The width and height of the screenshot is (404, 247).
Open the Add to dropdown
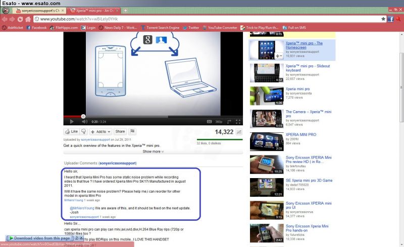(100, 131)
